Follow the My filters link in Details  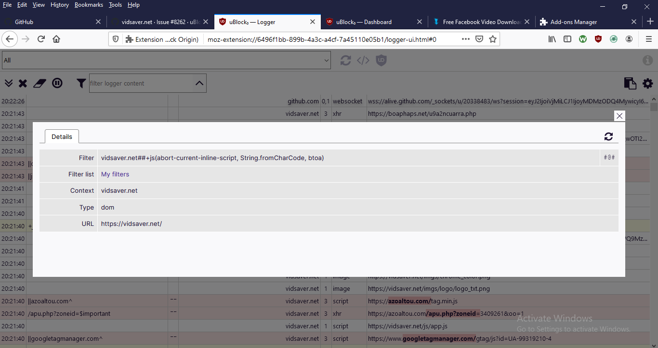(x=115, y=174)
